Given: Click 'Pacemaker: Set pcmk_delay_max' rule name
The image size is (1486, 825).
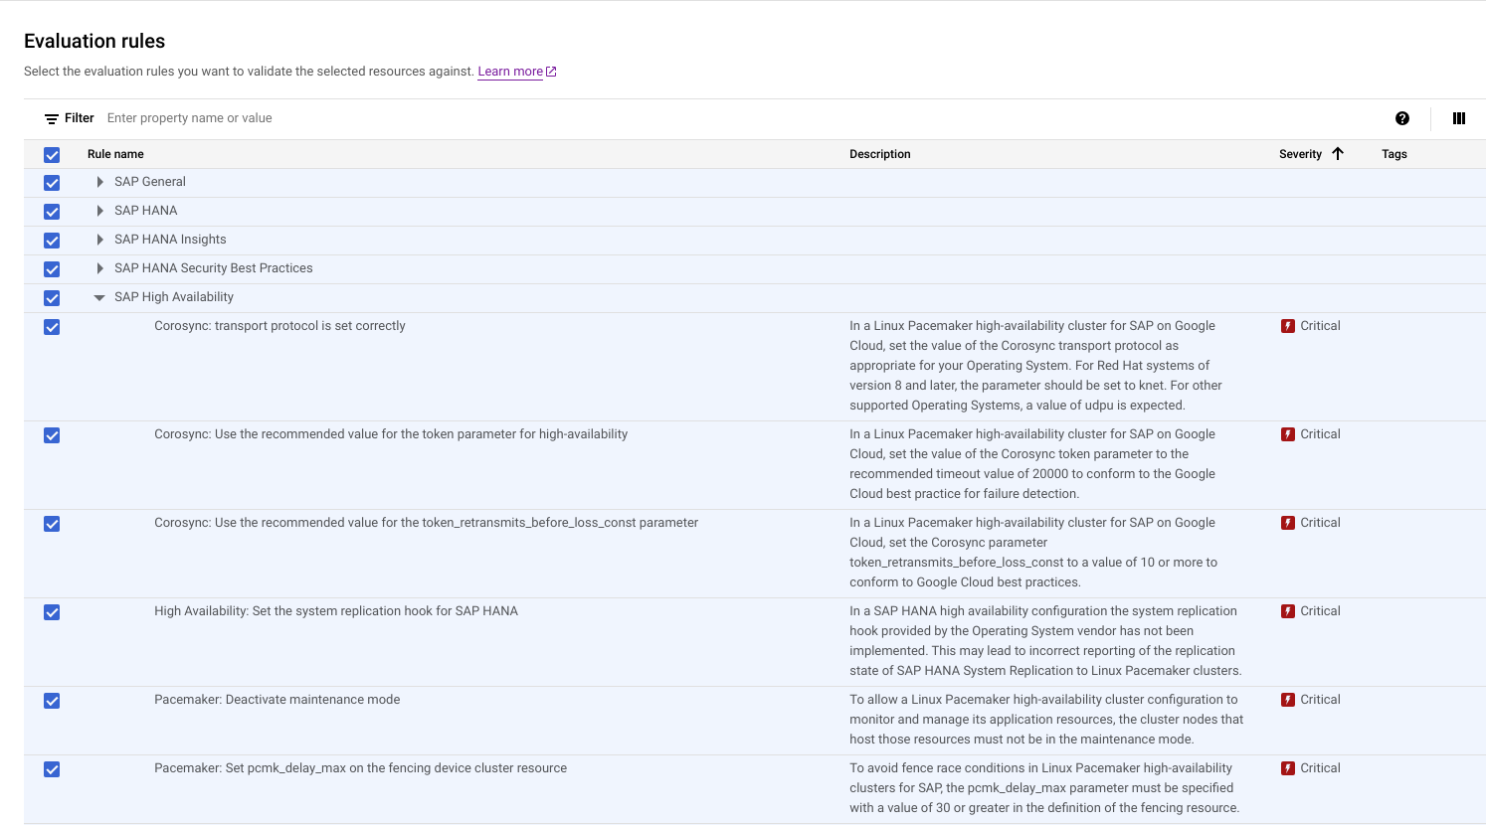Looking at the screenshot, I should point(361,768).
